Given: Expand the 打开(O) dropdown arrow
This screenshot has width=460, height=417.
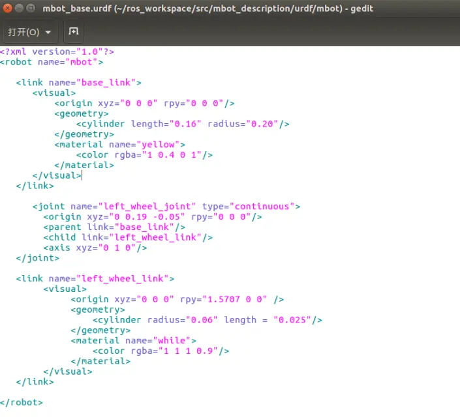Looking at the screenshot, I should click(48, 32).
